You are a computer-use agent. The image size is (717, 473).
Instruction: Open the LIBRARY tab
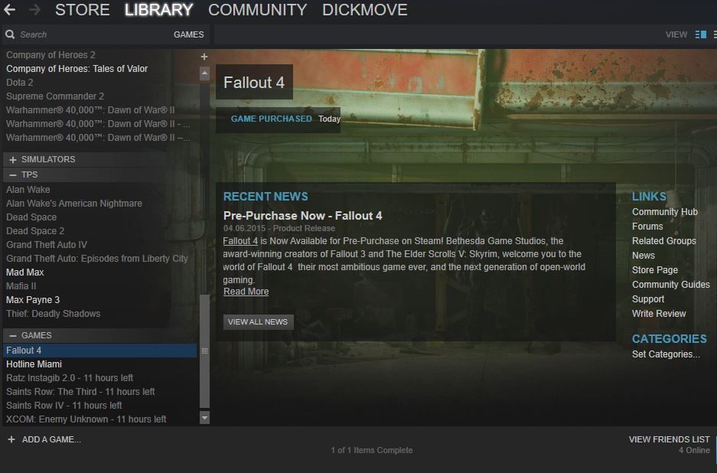click(x=158, y=10)
